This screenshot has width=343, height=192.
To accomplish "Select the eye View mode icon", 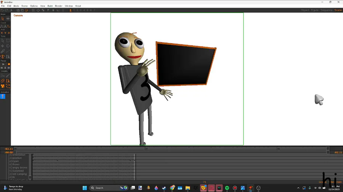I will (8, 19).
